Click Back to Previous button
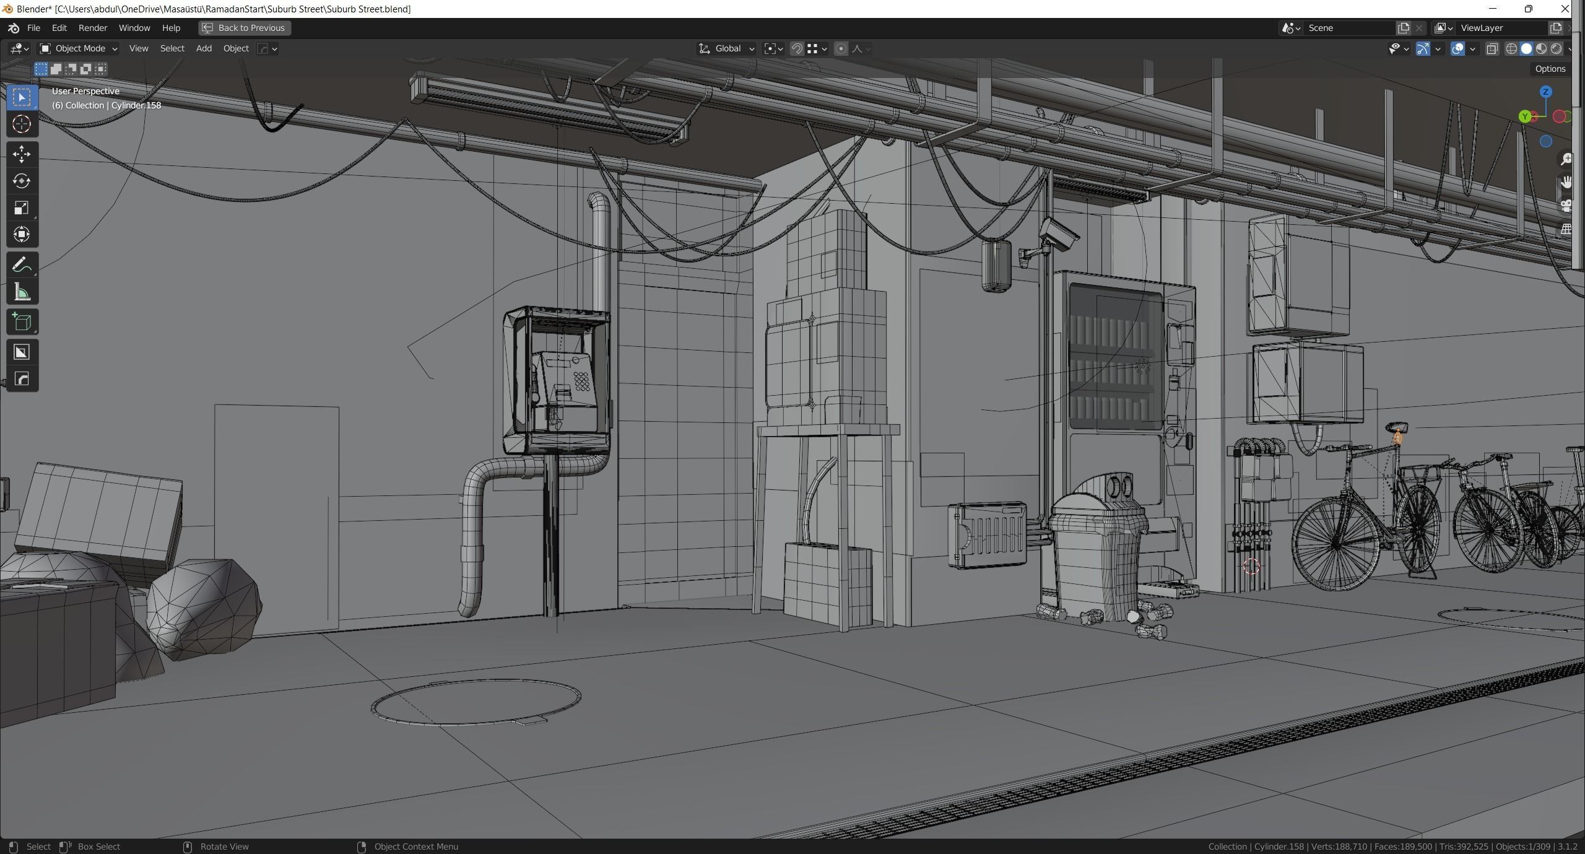The image size is (1585, 854). pyautogui.click(x=245, y=28)
